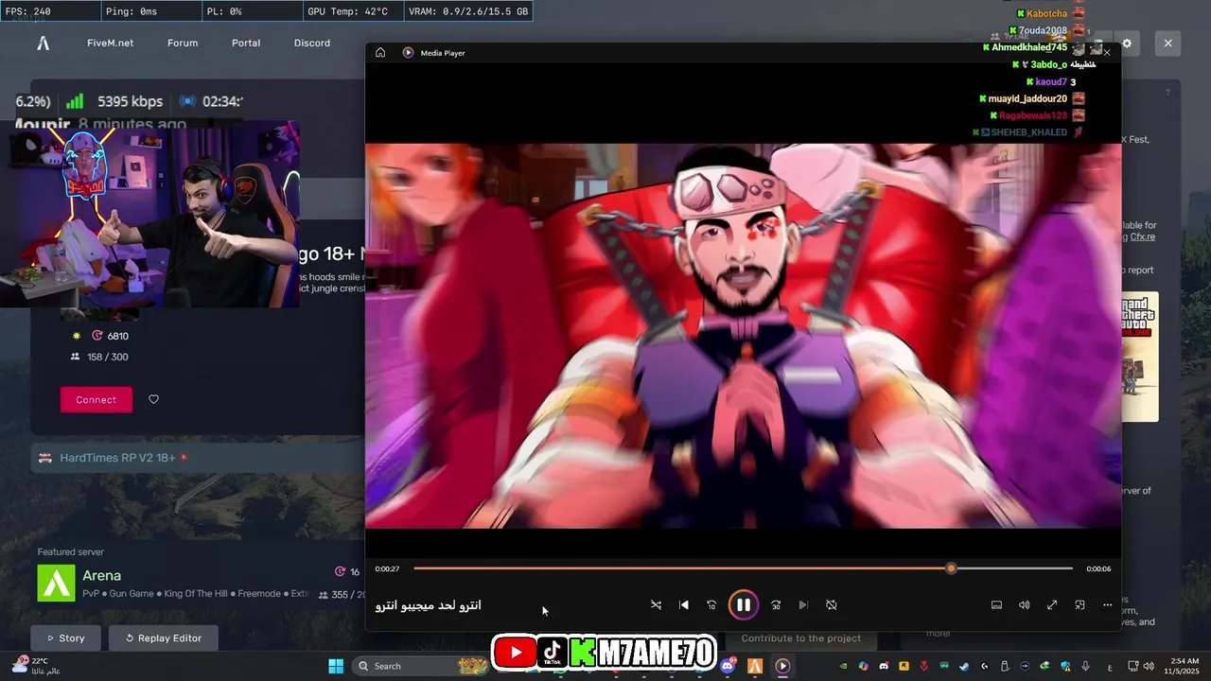1211x681 pixels.
Task: Click chat username muayid_jaddour20
Action: point(1027,98)
